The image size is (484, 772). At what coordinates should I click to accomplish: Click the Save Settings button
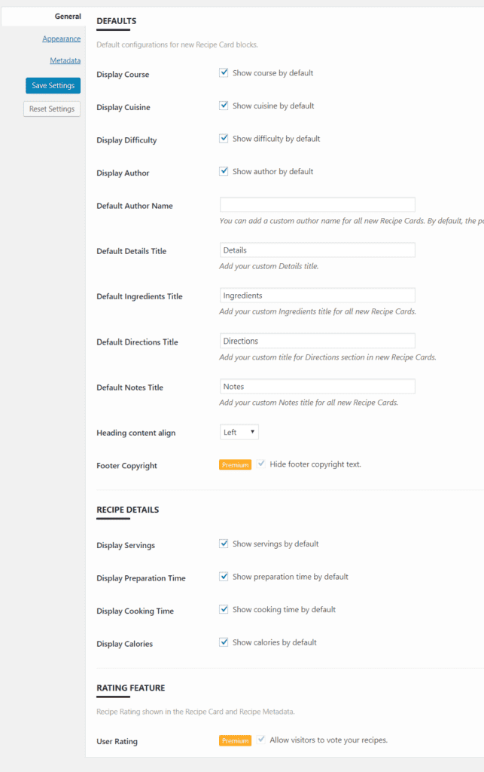tap(53, 86)
